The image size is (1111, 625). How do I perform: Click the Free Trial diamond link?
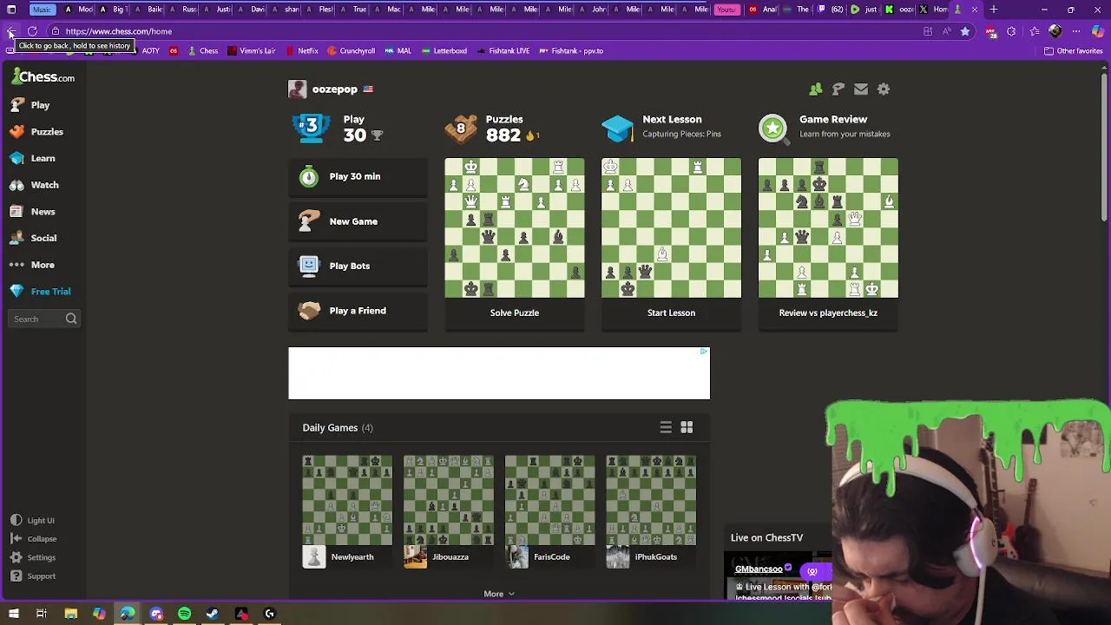[x=41, y=292]
